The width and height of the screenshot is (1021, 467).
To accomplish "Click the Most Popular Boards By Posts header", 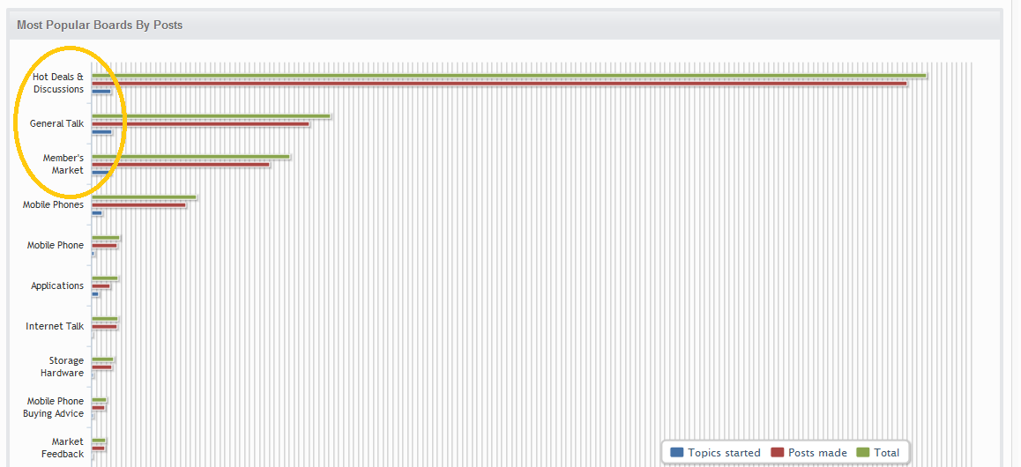I will pyautogui.click(x=100, y=26).
